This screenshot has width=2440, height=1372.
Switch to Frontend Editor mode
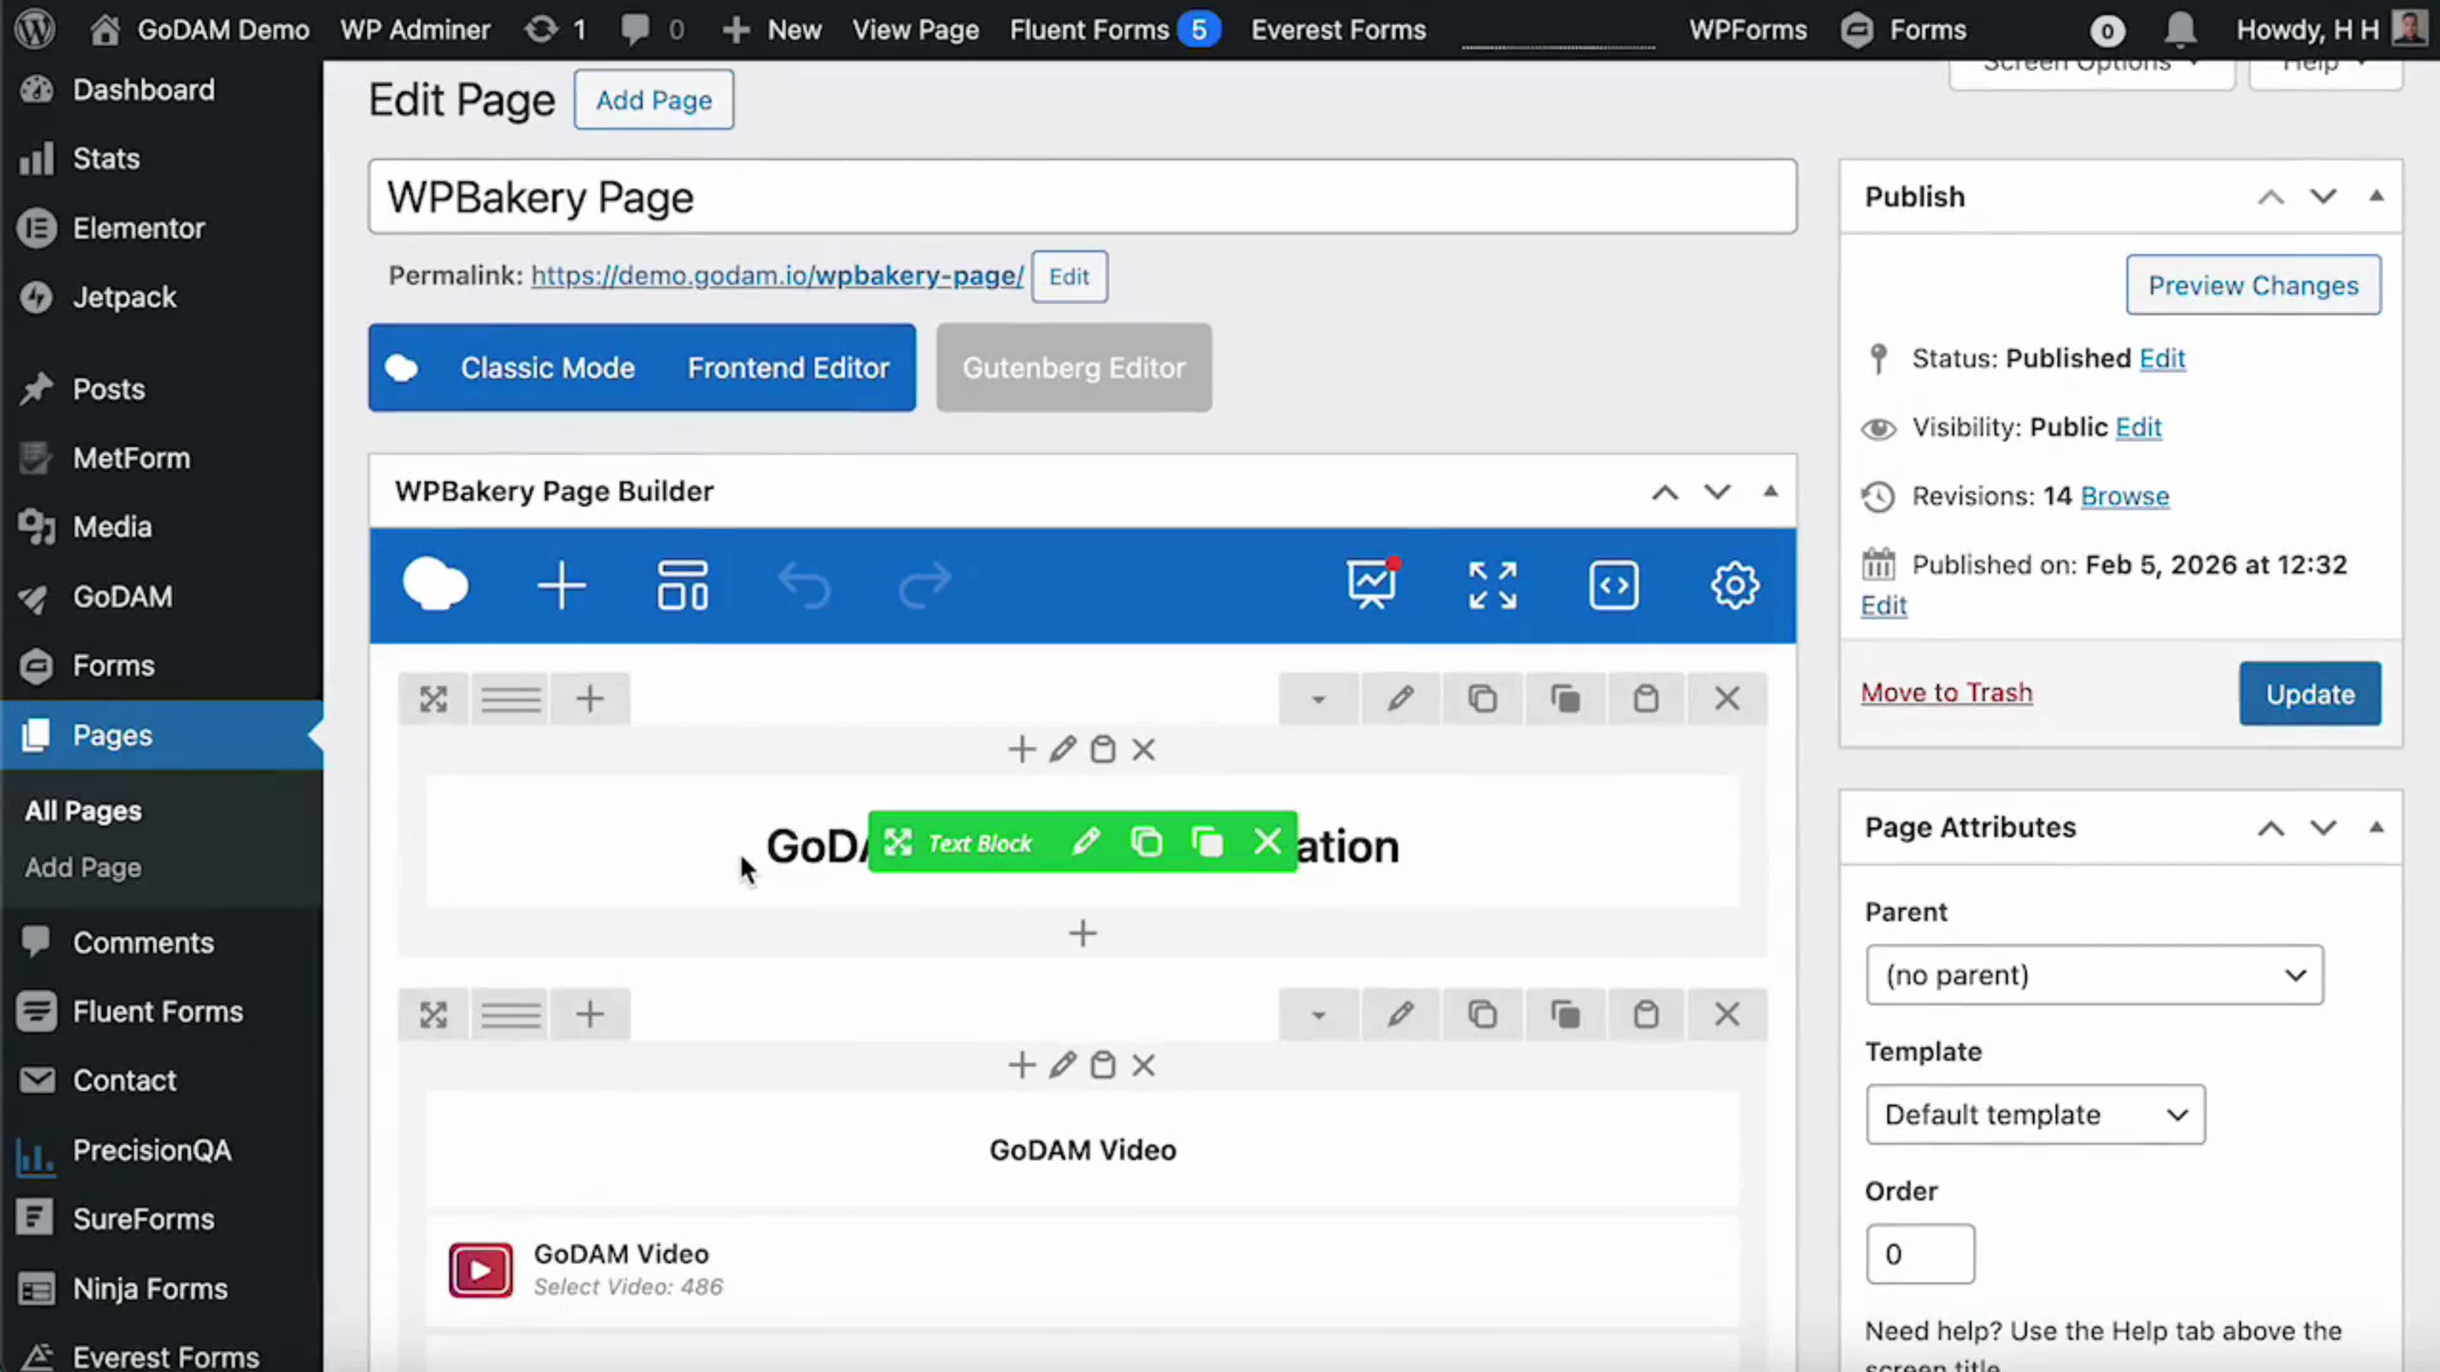point(788,367)
